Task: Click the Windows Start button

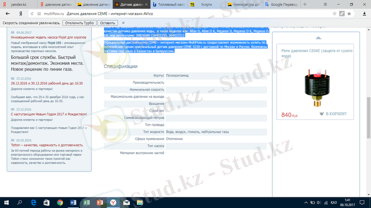Action: coord(6,202)
